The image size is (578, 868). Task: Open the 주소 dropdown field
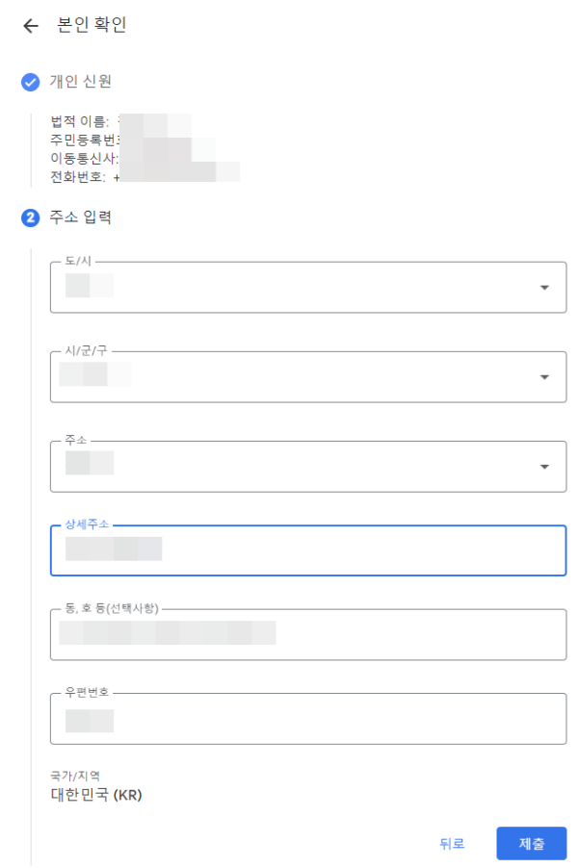pyautogui.click(x=289, y=466)
